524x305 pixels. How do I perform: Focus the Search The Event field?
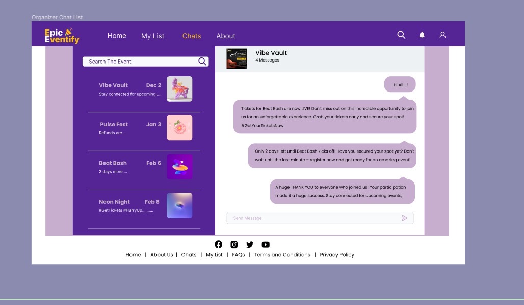pyautogui.click(x=140, y=62)
